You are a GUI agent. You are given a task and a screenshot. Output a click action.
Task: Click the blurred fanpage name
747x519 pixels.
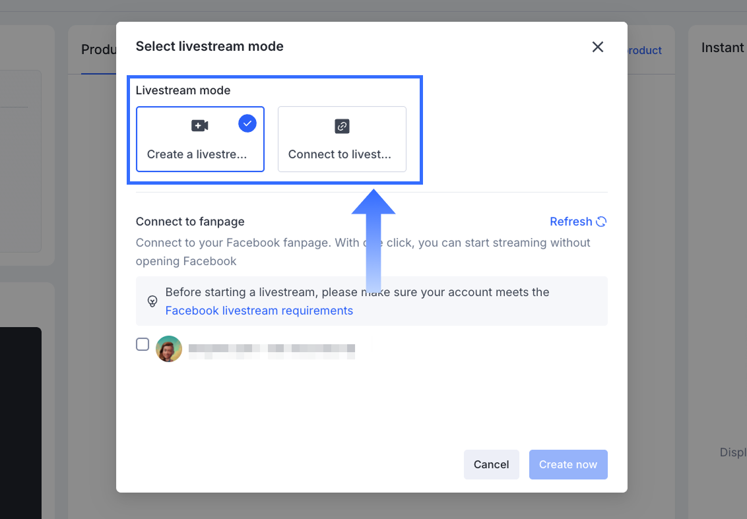pos(272,350)
